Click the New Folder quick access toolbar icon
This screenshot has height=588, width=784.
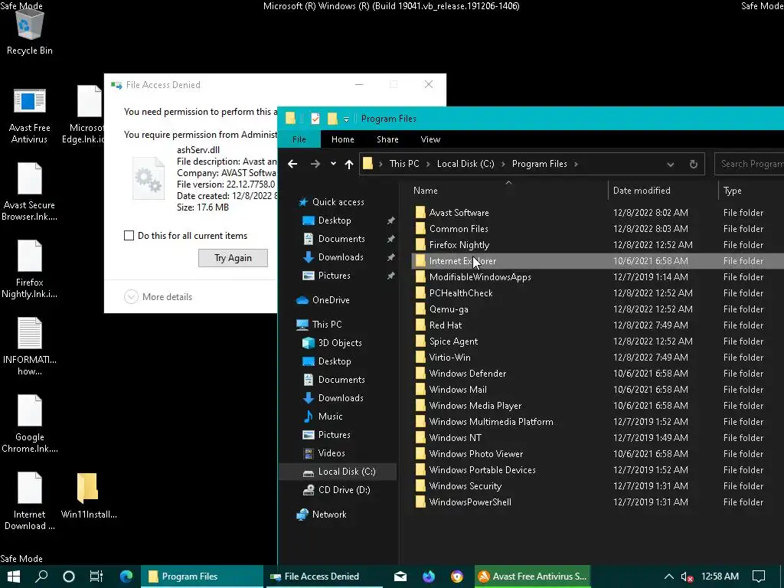pos(332,119)
